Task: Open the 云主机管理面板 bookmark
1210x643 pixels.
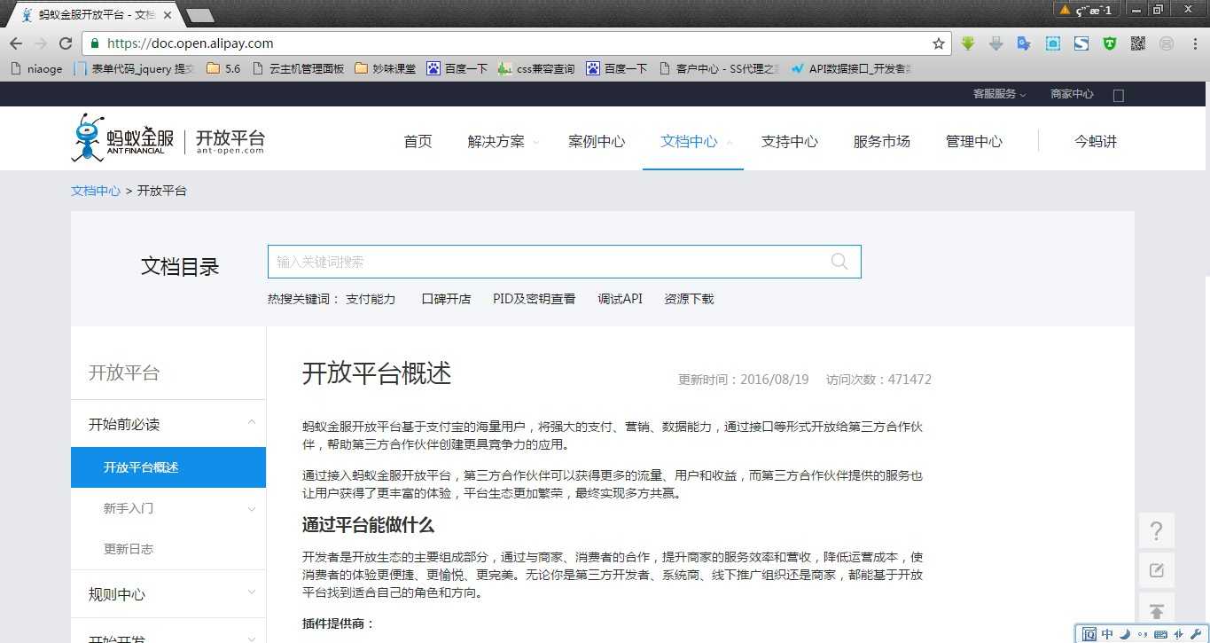Action: point(298,68)
